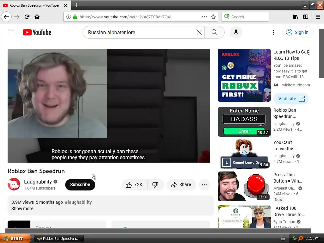Close the Roblox Ban Speedrun tab
The image size is (324, 243).
[x=65, y=5]
